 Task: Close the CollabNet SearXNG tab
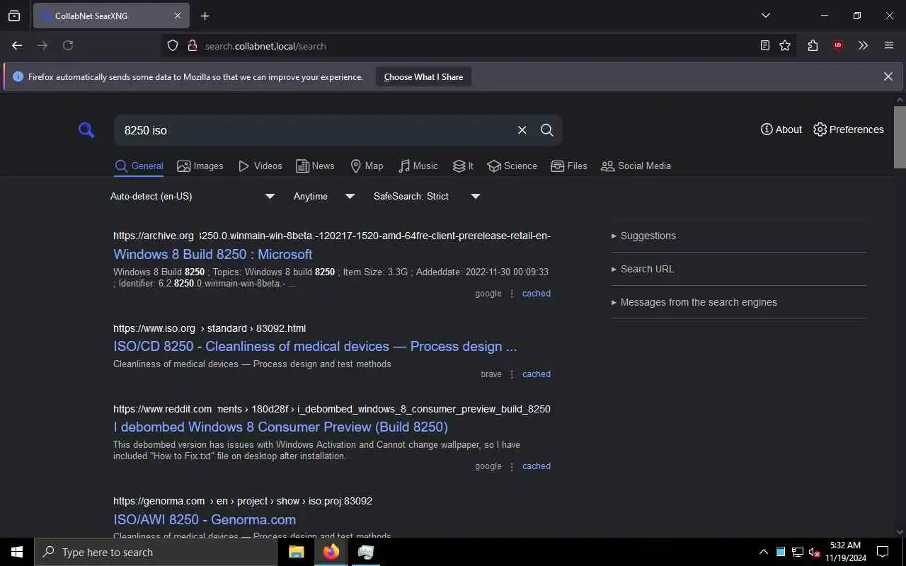(178, 16)
